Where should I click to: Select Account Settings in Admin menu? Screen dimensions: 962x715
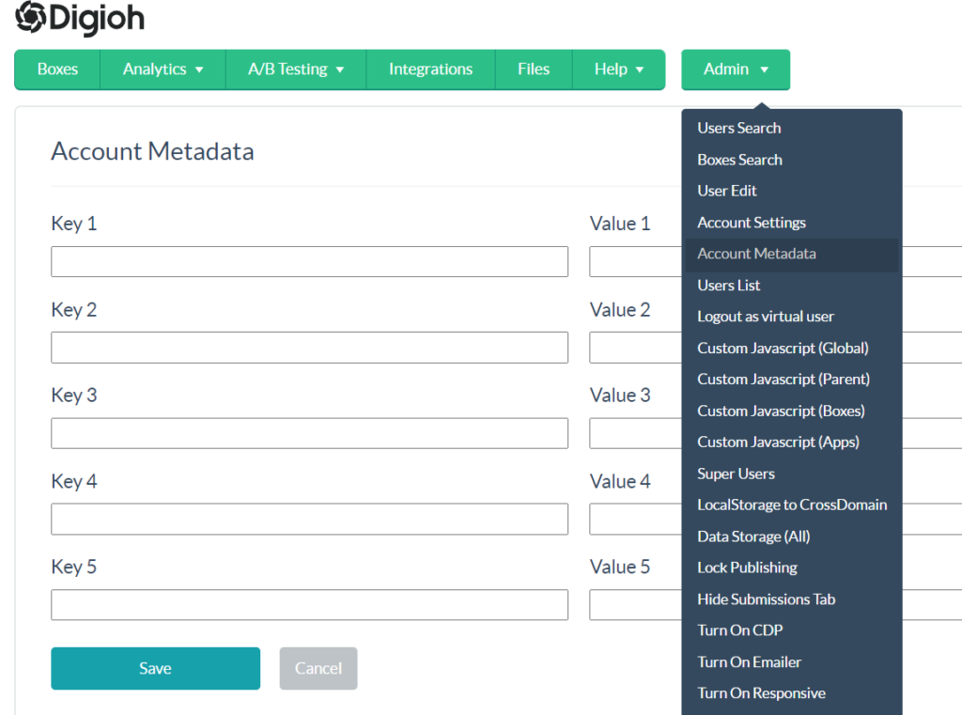click(x=752, y=222)
